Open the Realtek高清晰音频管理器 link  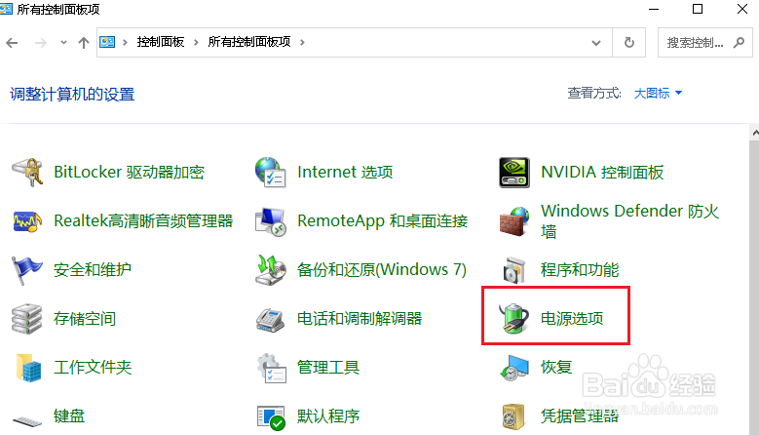click(143, 220)
